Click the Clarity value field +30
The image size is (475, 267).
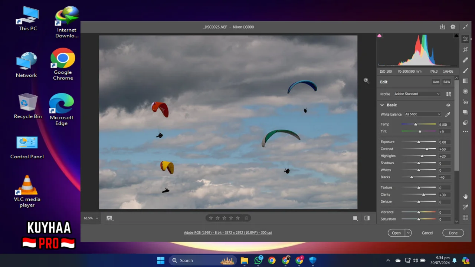(x=445, y=195)
